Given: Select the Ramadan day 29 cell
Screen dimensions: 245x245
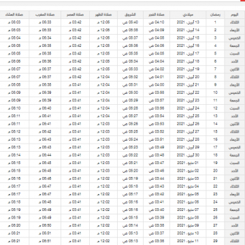Looking at the screenshot, I should click(x=215, y=241).
